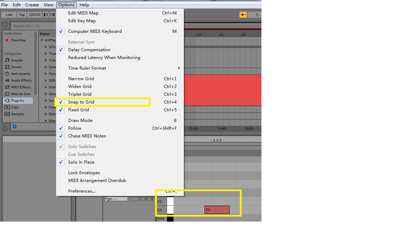Open the Sounds category in browser
The image size is (407, 229).
click(17, 60)
